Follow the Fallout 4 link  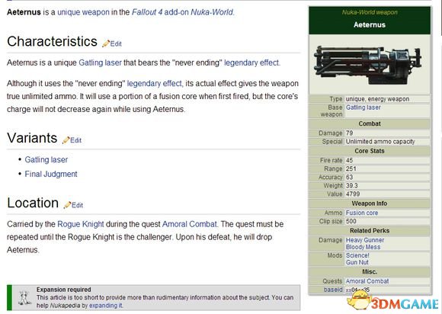point(146,12)
